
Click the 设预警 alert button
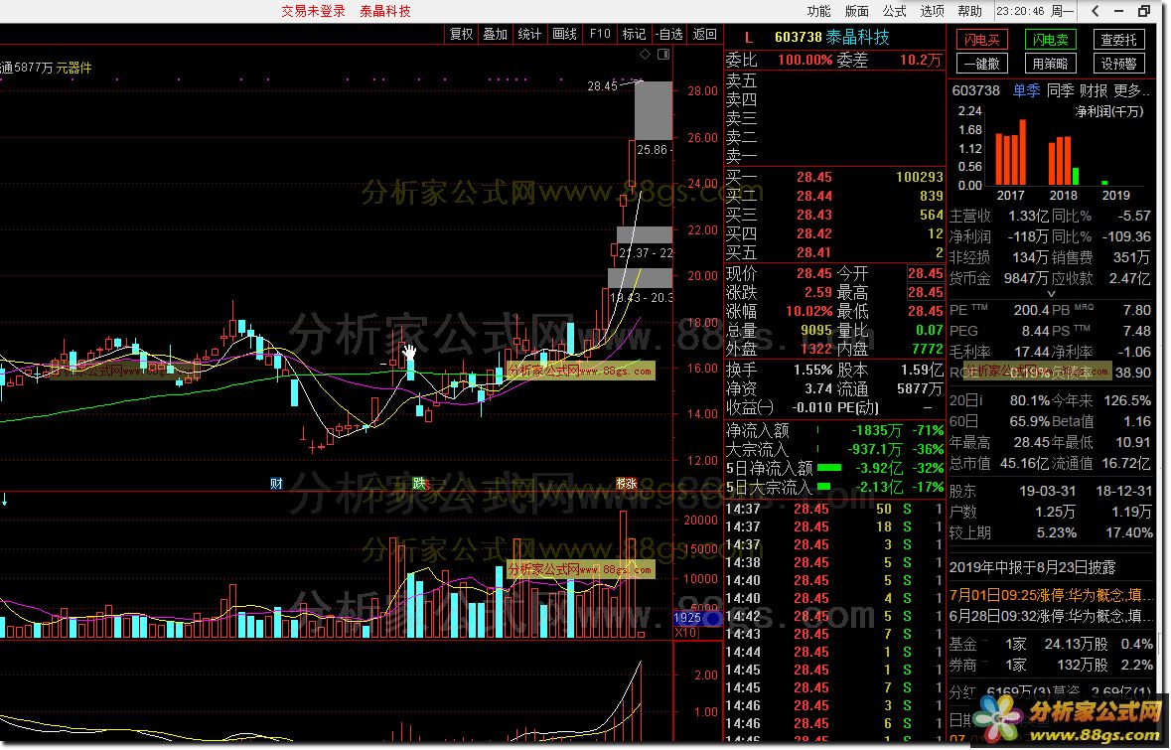[x=1118, y=64]
